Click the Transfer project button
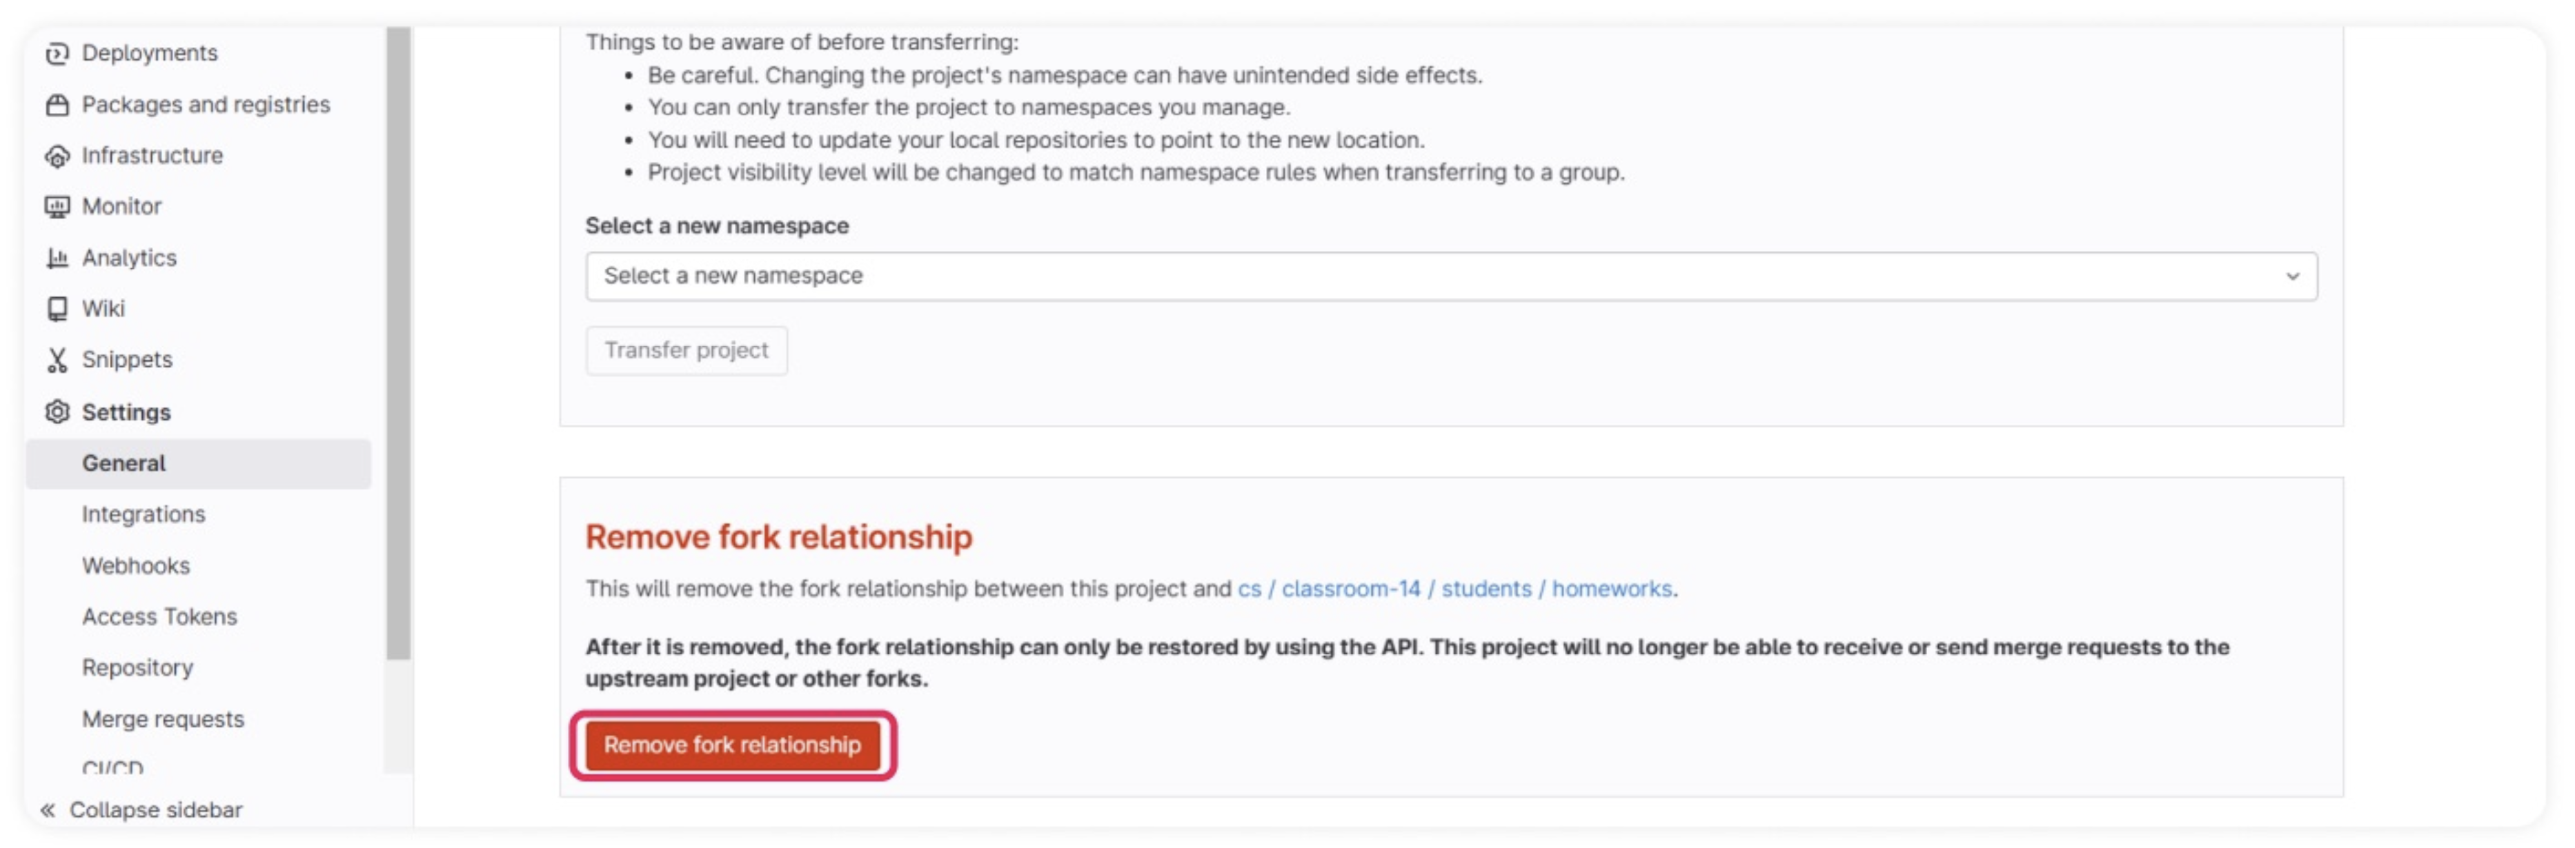The width and height of the screenshot is (2575, 848). point(686,351)
